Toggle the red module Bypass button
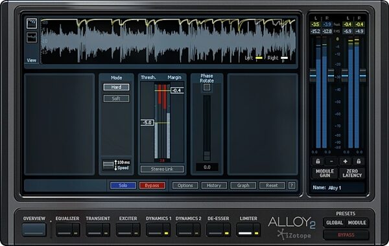 coord(152,185)
